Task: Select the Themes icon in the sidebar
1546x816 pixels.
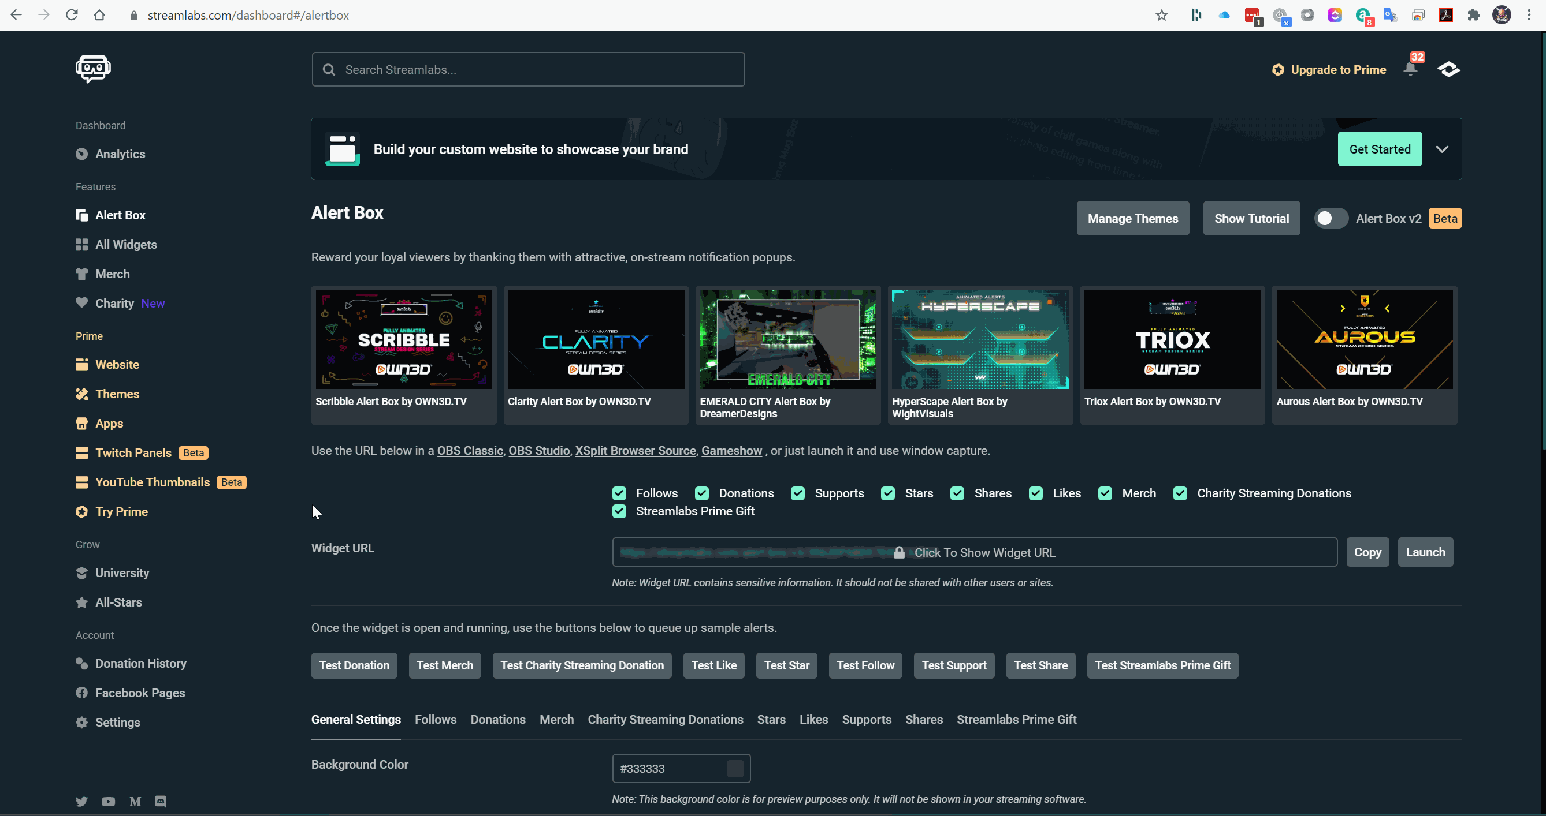Action: point(81,394)
